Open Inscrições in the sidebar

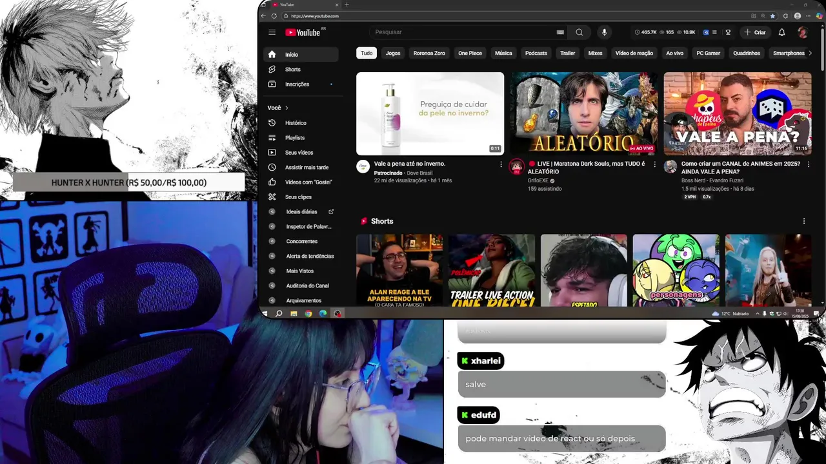coord(301,84)
